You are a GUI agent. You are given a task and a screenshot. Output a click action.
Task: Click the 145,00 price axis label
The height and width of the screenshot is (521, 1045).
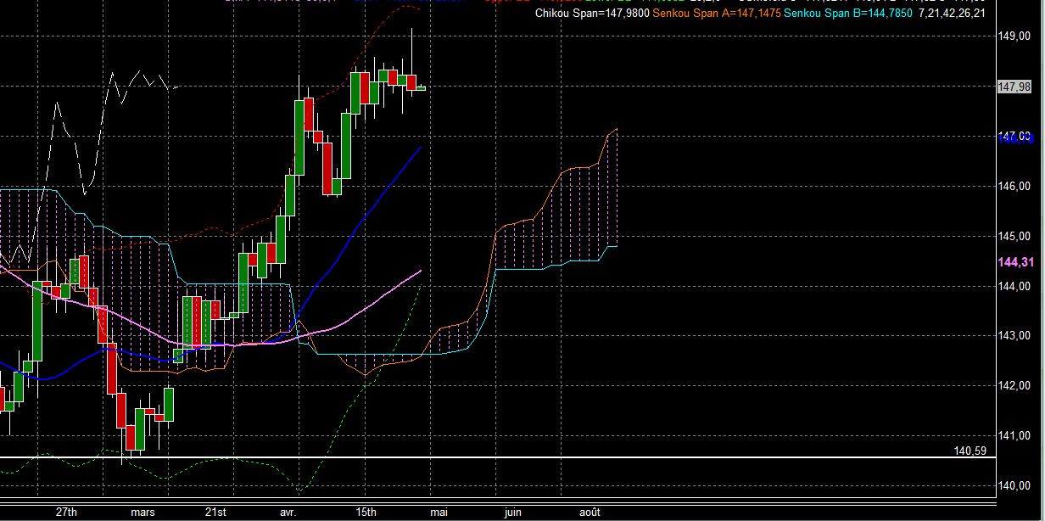pyautogui.click(x=1014, y=237)
